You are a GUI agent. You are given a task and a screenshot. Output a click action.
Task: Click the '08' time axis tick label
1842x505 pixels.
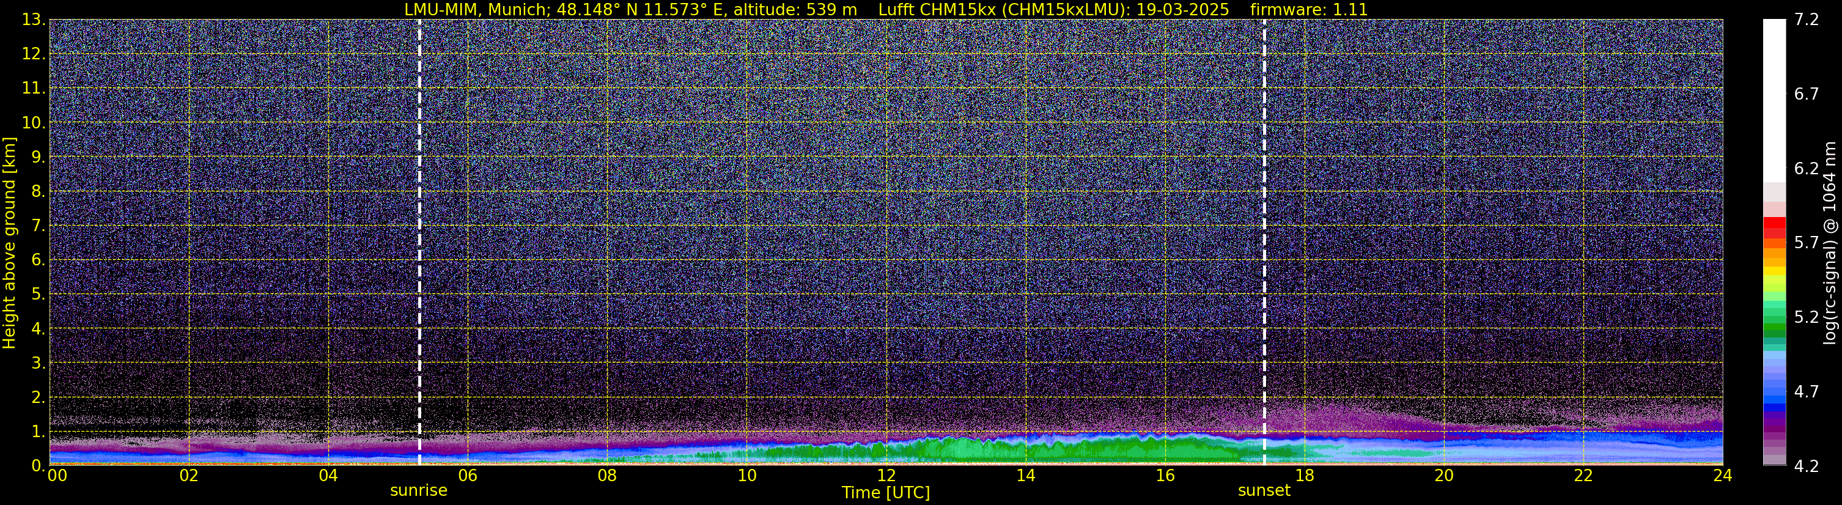tap(607, 476)
